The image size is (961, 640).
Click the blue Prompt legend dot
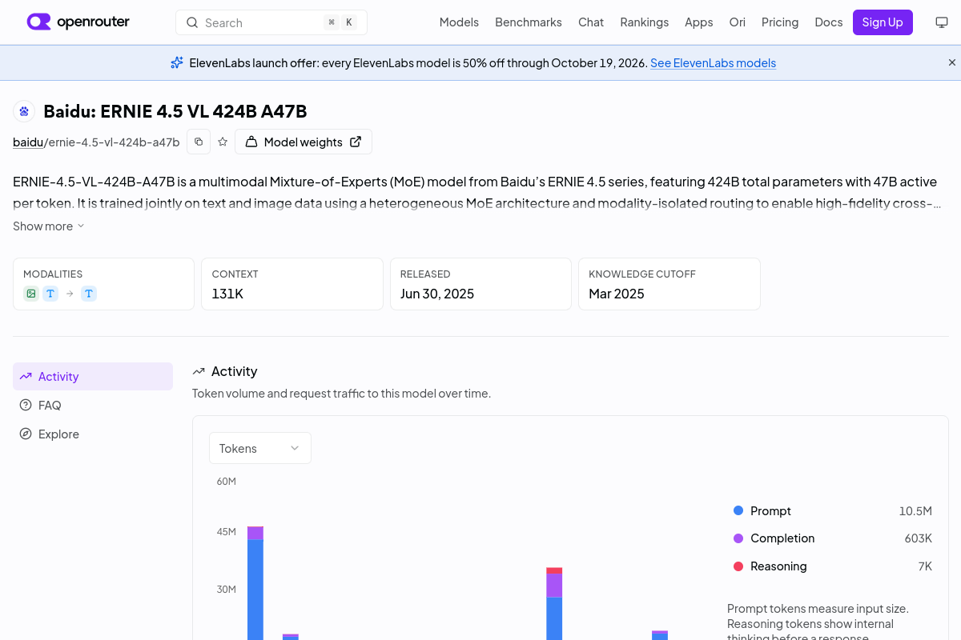tap(738, 510)
